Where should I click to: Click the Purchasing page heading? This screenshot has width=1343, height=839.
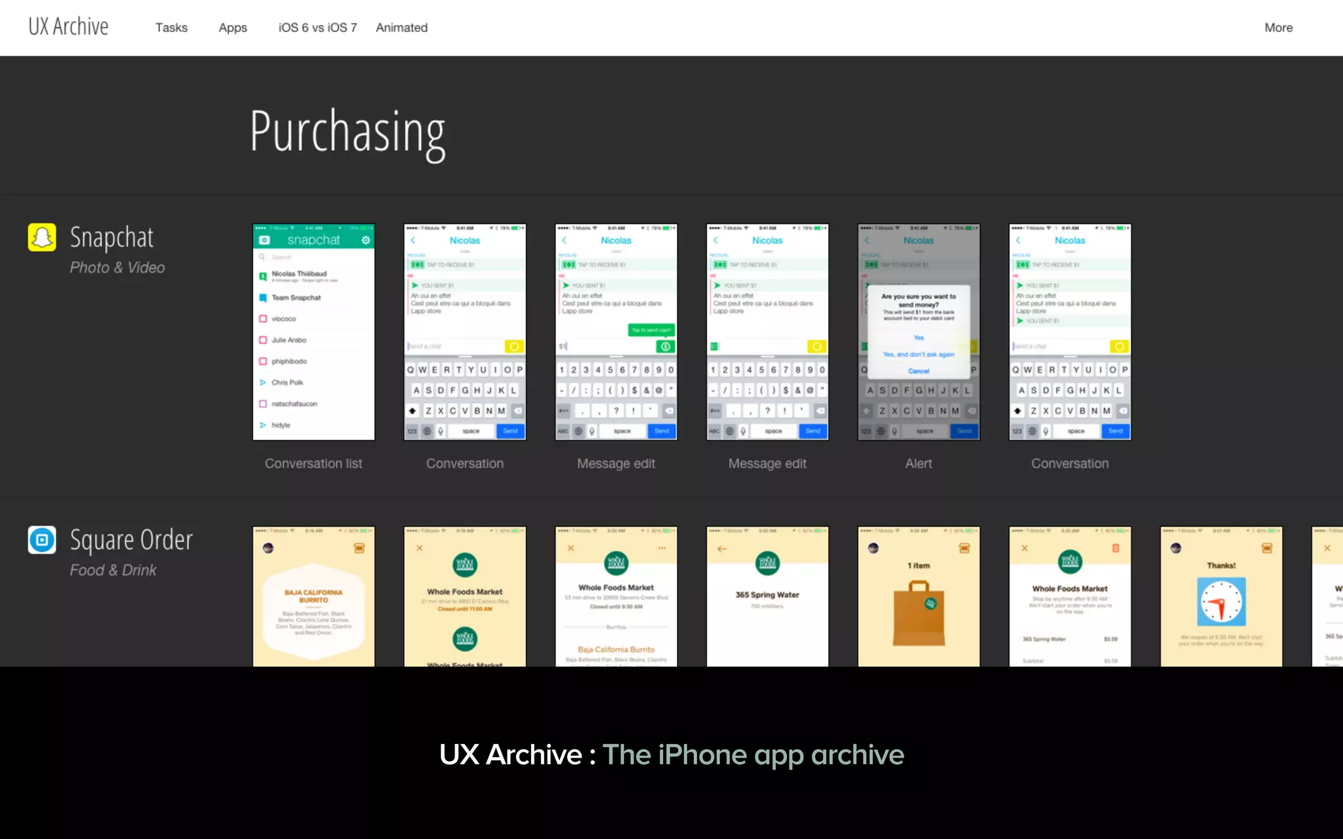pyautogui.click(x=348, y=133)
